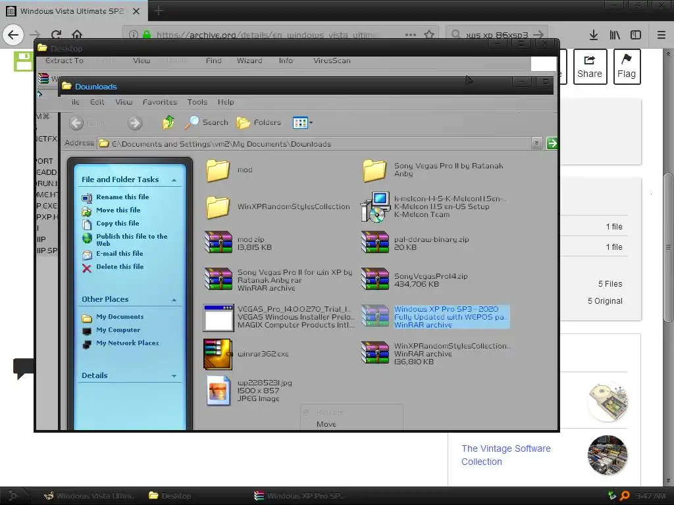Viewport: 674px width, 505px height.
Task: Select the Sony Vegas Pro 11 for win XP rar archive
Action: tap(219, 279)
